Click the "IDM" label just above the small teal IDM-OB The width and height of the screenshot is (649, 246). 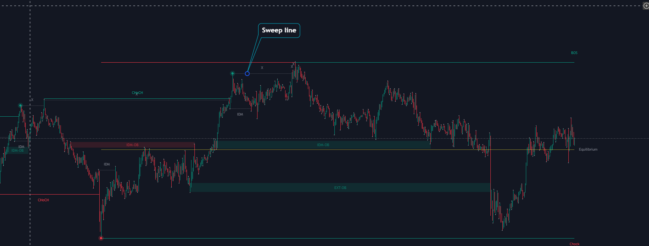pos(21,147)
